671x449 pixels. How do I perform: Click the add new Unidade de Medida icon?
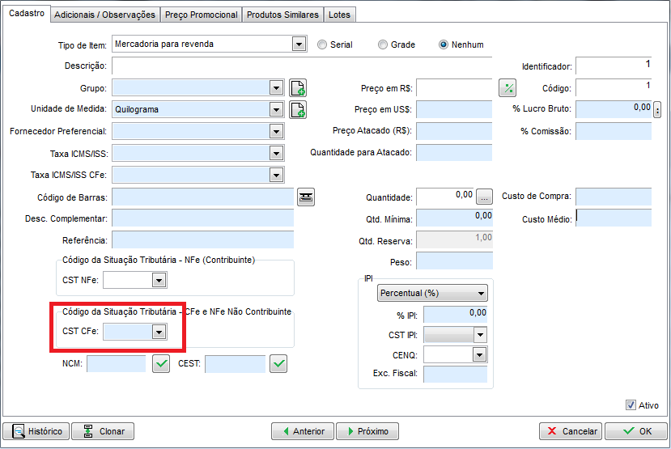[298, 109]
